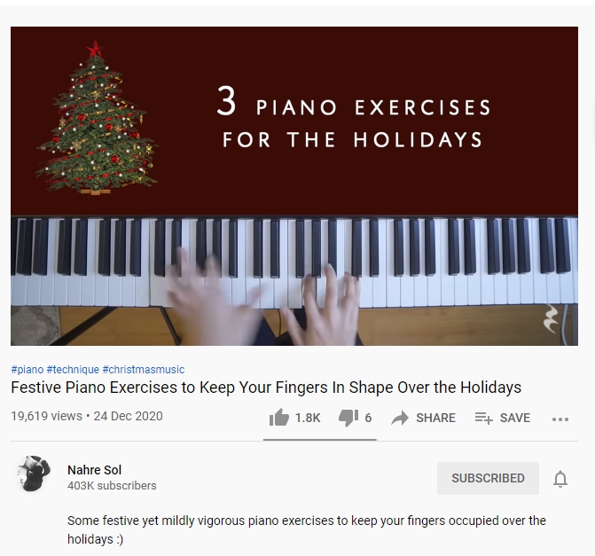Click the save to playlist icon
This screenshot has height=556, width=595.
coord(484,418)
